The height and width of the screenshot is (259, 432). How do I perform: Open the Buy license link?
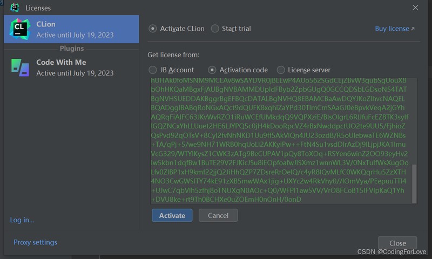click(x=391, y=29)
